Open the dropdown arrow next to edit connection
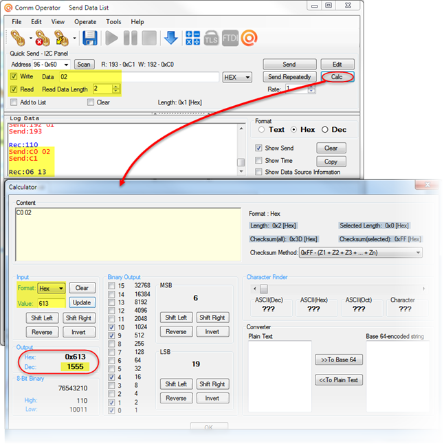The image size is (444, 444). 74,38
